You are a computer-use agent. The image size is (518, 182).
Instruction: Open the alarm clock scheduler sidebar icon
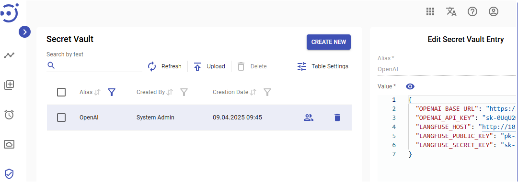tap(9, 115)
